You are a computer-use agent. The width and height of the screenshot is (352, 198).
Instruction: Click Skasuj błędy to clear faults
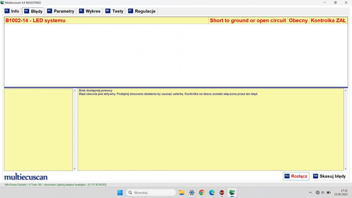coord(330,176)
